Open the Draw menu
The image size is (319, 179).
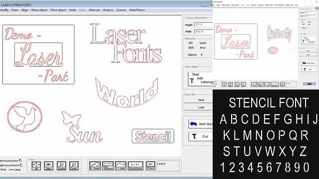[x=15, y=10]
